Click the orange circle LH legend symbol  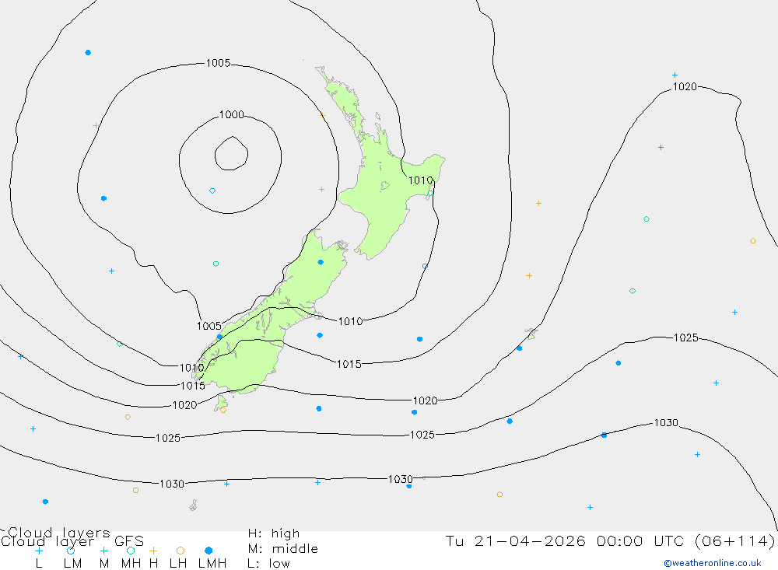pyautogui.click(x=180, y=551)
